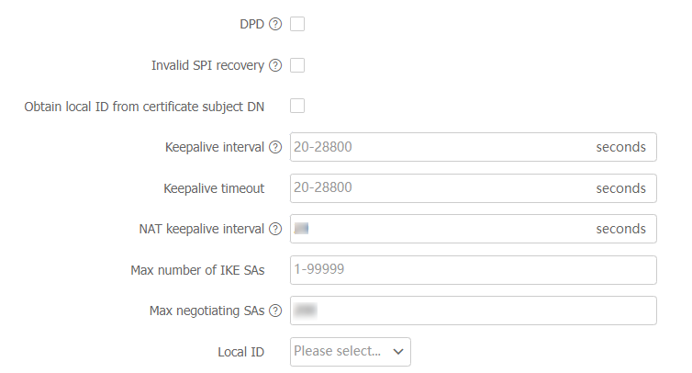
Task: Show help for NAT keepalive interval
Action: [275, 230]
